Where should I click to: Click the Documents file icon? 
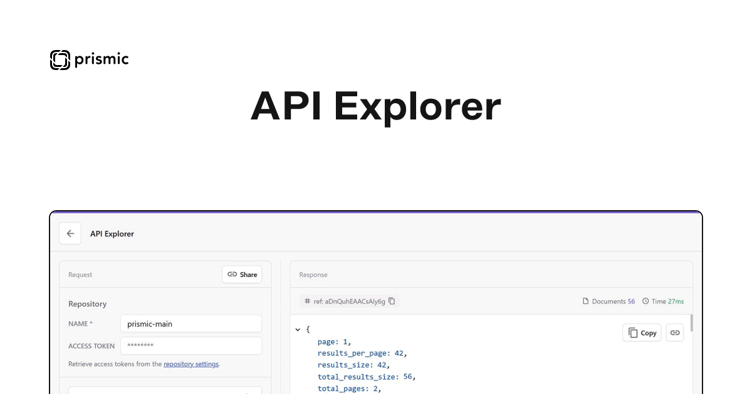tap(586, 301)
